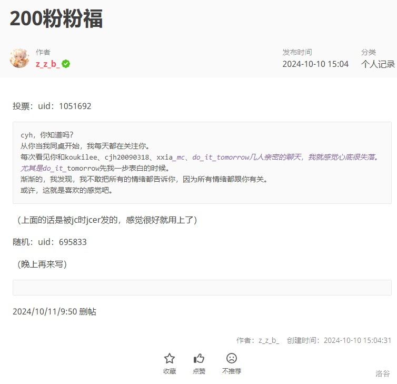The image size is (397, 384).
Task: Open the author's avatar picture
Action: (19, 58)
